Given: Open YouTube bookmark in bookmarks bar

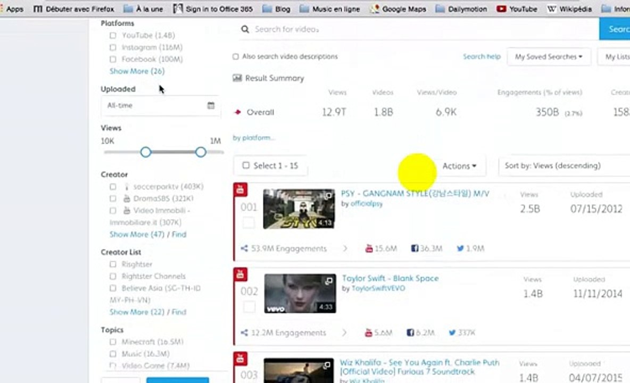Looking at the screenshot, I should pos(517,9).
